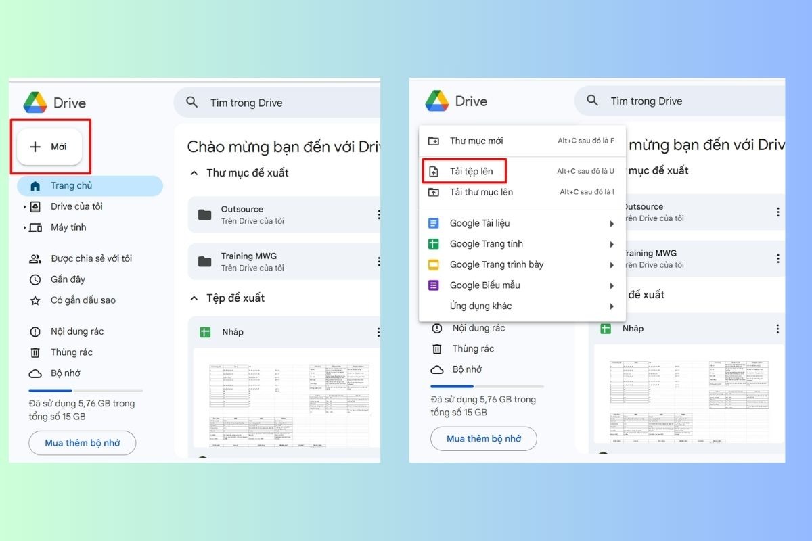Collapse the Tệp đề xuất section chevron
Viewport: 812px width, 541px height.
[x=194, y=298]
